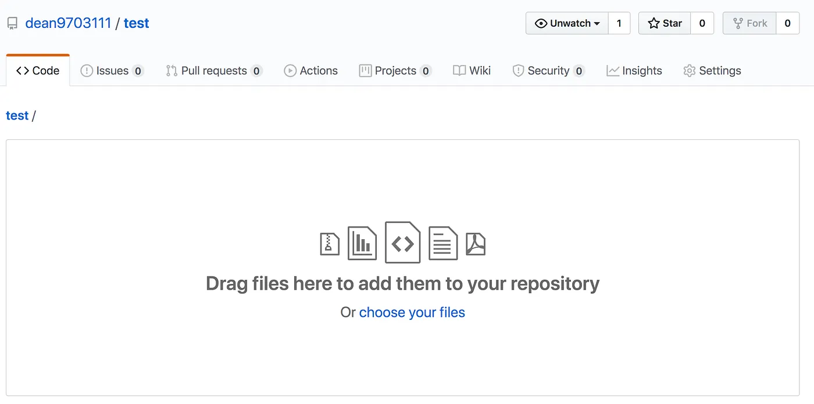The height and width of the screenshot is (404, 814).
Task: Open the forks count next to Fork
Action: click(x=787, y=23)
